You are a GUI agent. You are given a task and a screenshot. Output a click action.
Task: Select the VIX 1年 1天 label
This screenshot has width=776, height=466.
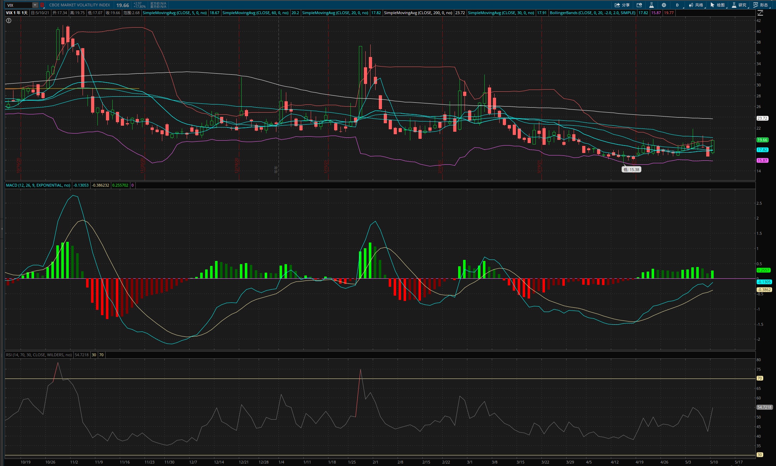click(17, 13)
